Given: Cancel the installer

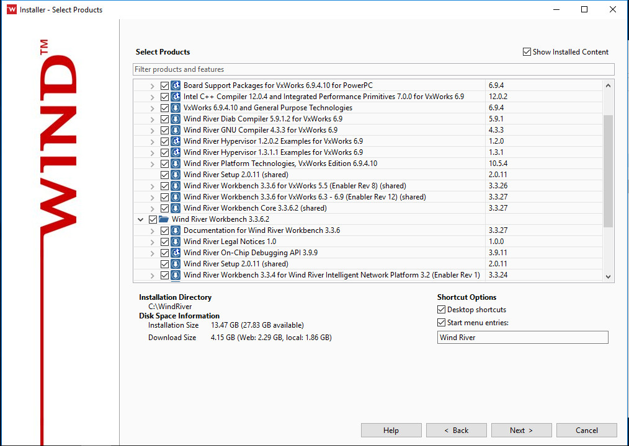Looking at the screenshot, I should point(586,430).
